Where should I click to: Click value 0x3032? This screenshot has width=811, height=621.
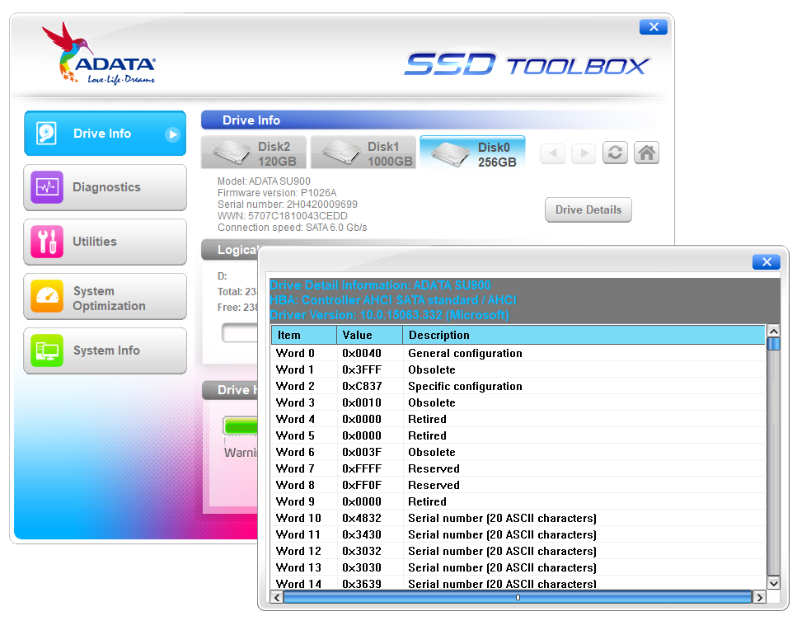[x=362, y=552]
